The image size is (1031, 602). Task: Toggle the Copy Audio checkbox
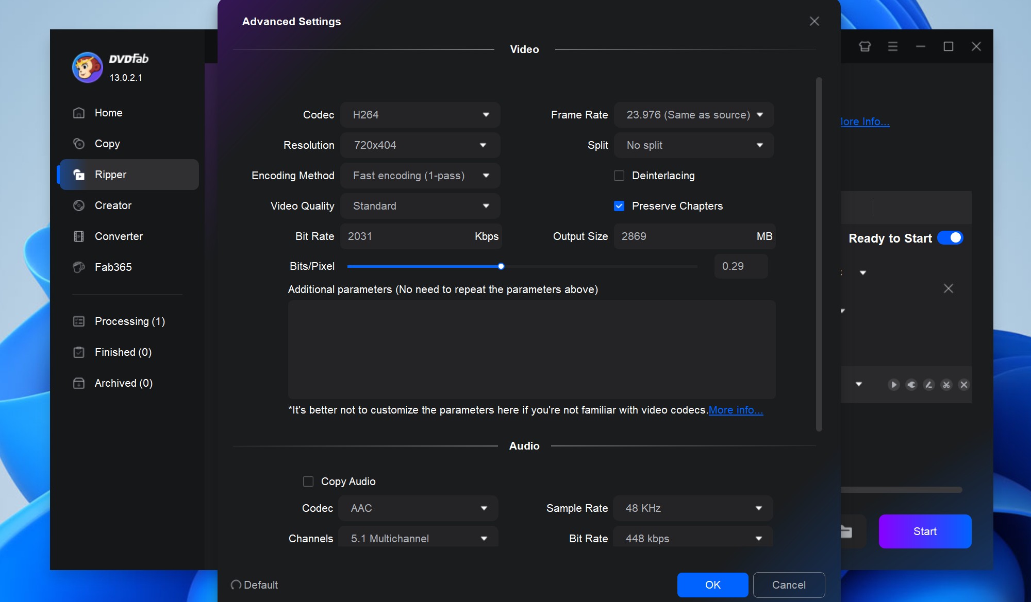tap(308, 481)
